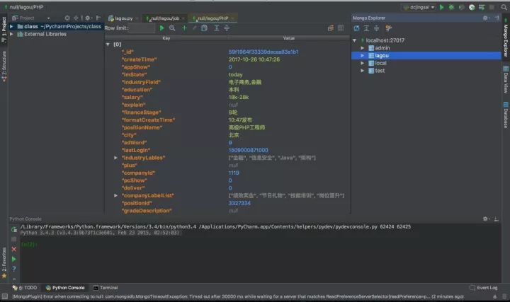
Task: Select the null/lagou/PHP editor tab
Action: click(213, 18)
